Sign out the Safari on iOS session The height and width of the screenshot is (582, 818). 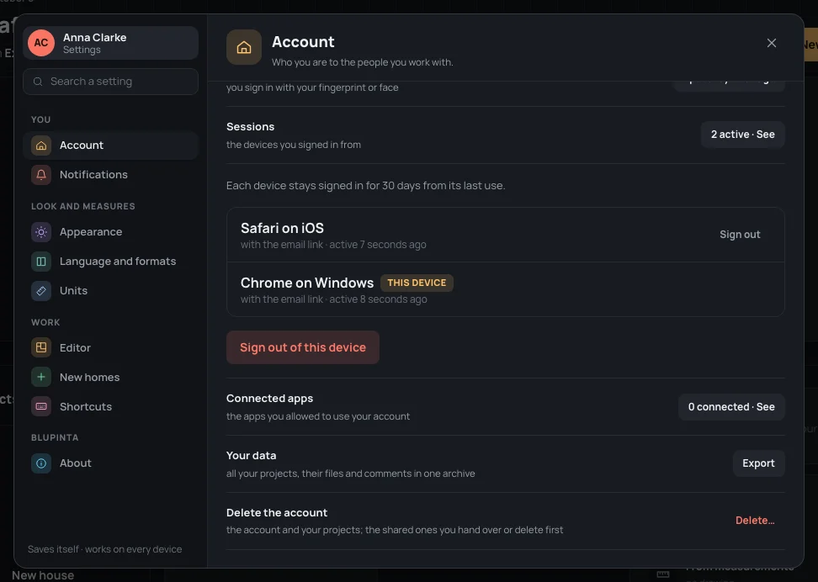(740, 235)
